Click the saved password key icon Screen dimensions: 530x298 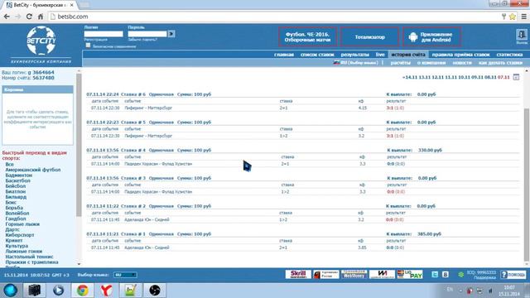click(x=503, y=17)
